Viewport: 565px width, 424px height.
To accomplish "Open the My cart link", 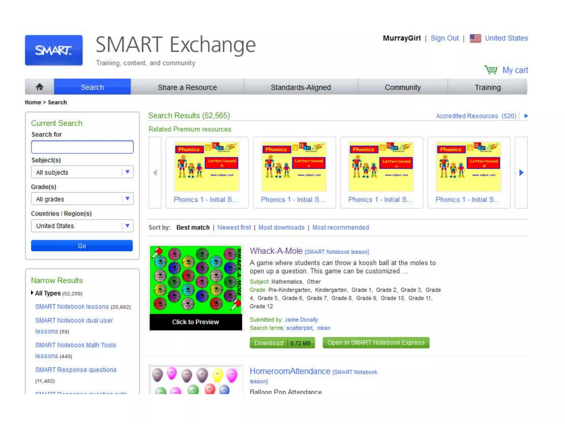I will [515, 70].
